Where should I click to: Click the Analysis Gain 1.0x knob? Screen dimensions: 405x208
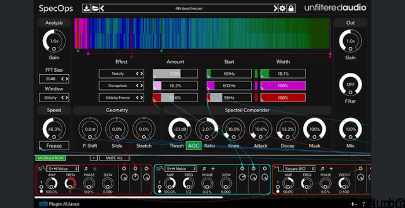[54, 41]
